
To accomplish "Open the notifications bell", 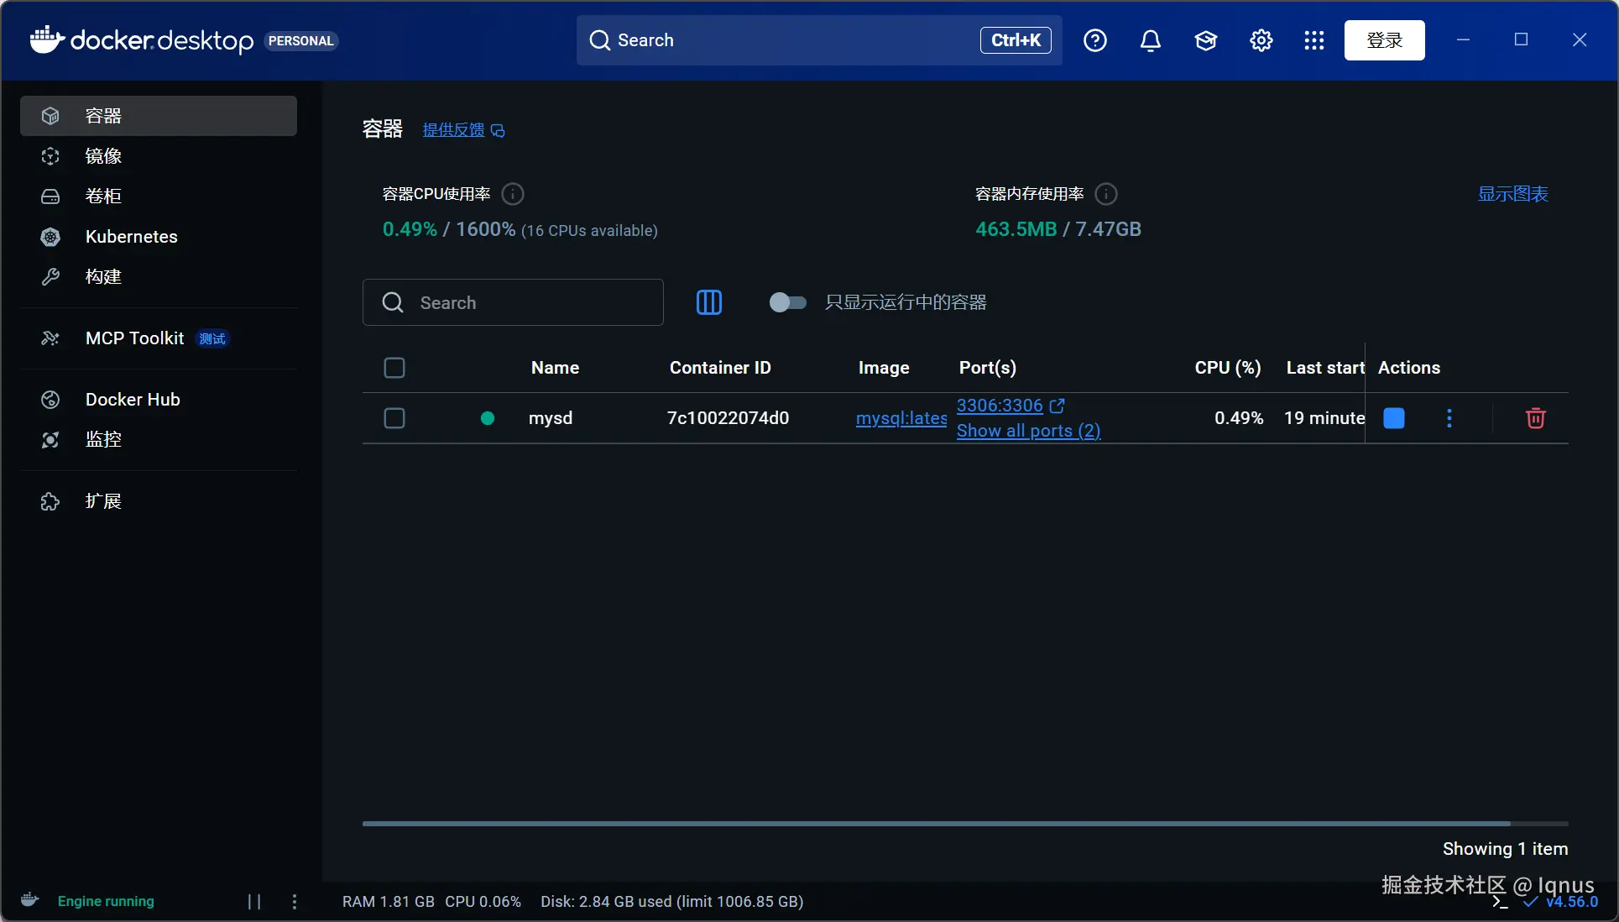I will [x=1150, y=40].
